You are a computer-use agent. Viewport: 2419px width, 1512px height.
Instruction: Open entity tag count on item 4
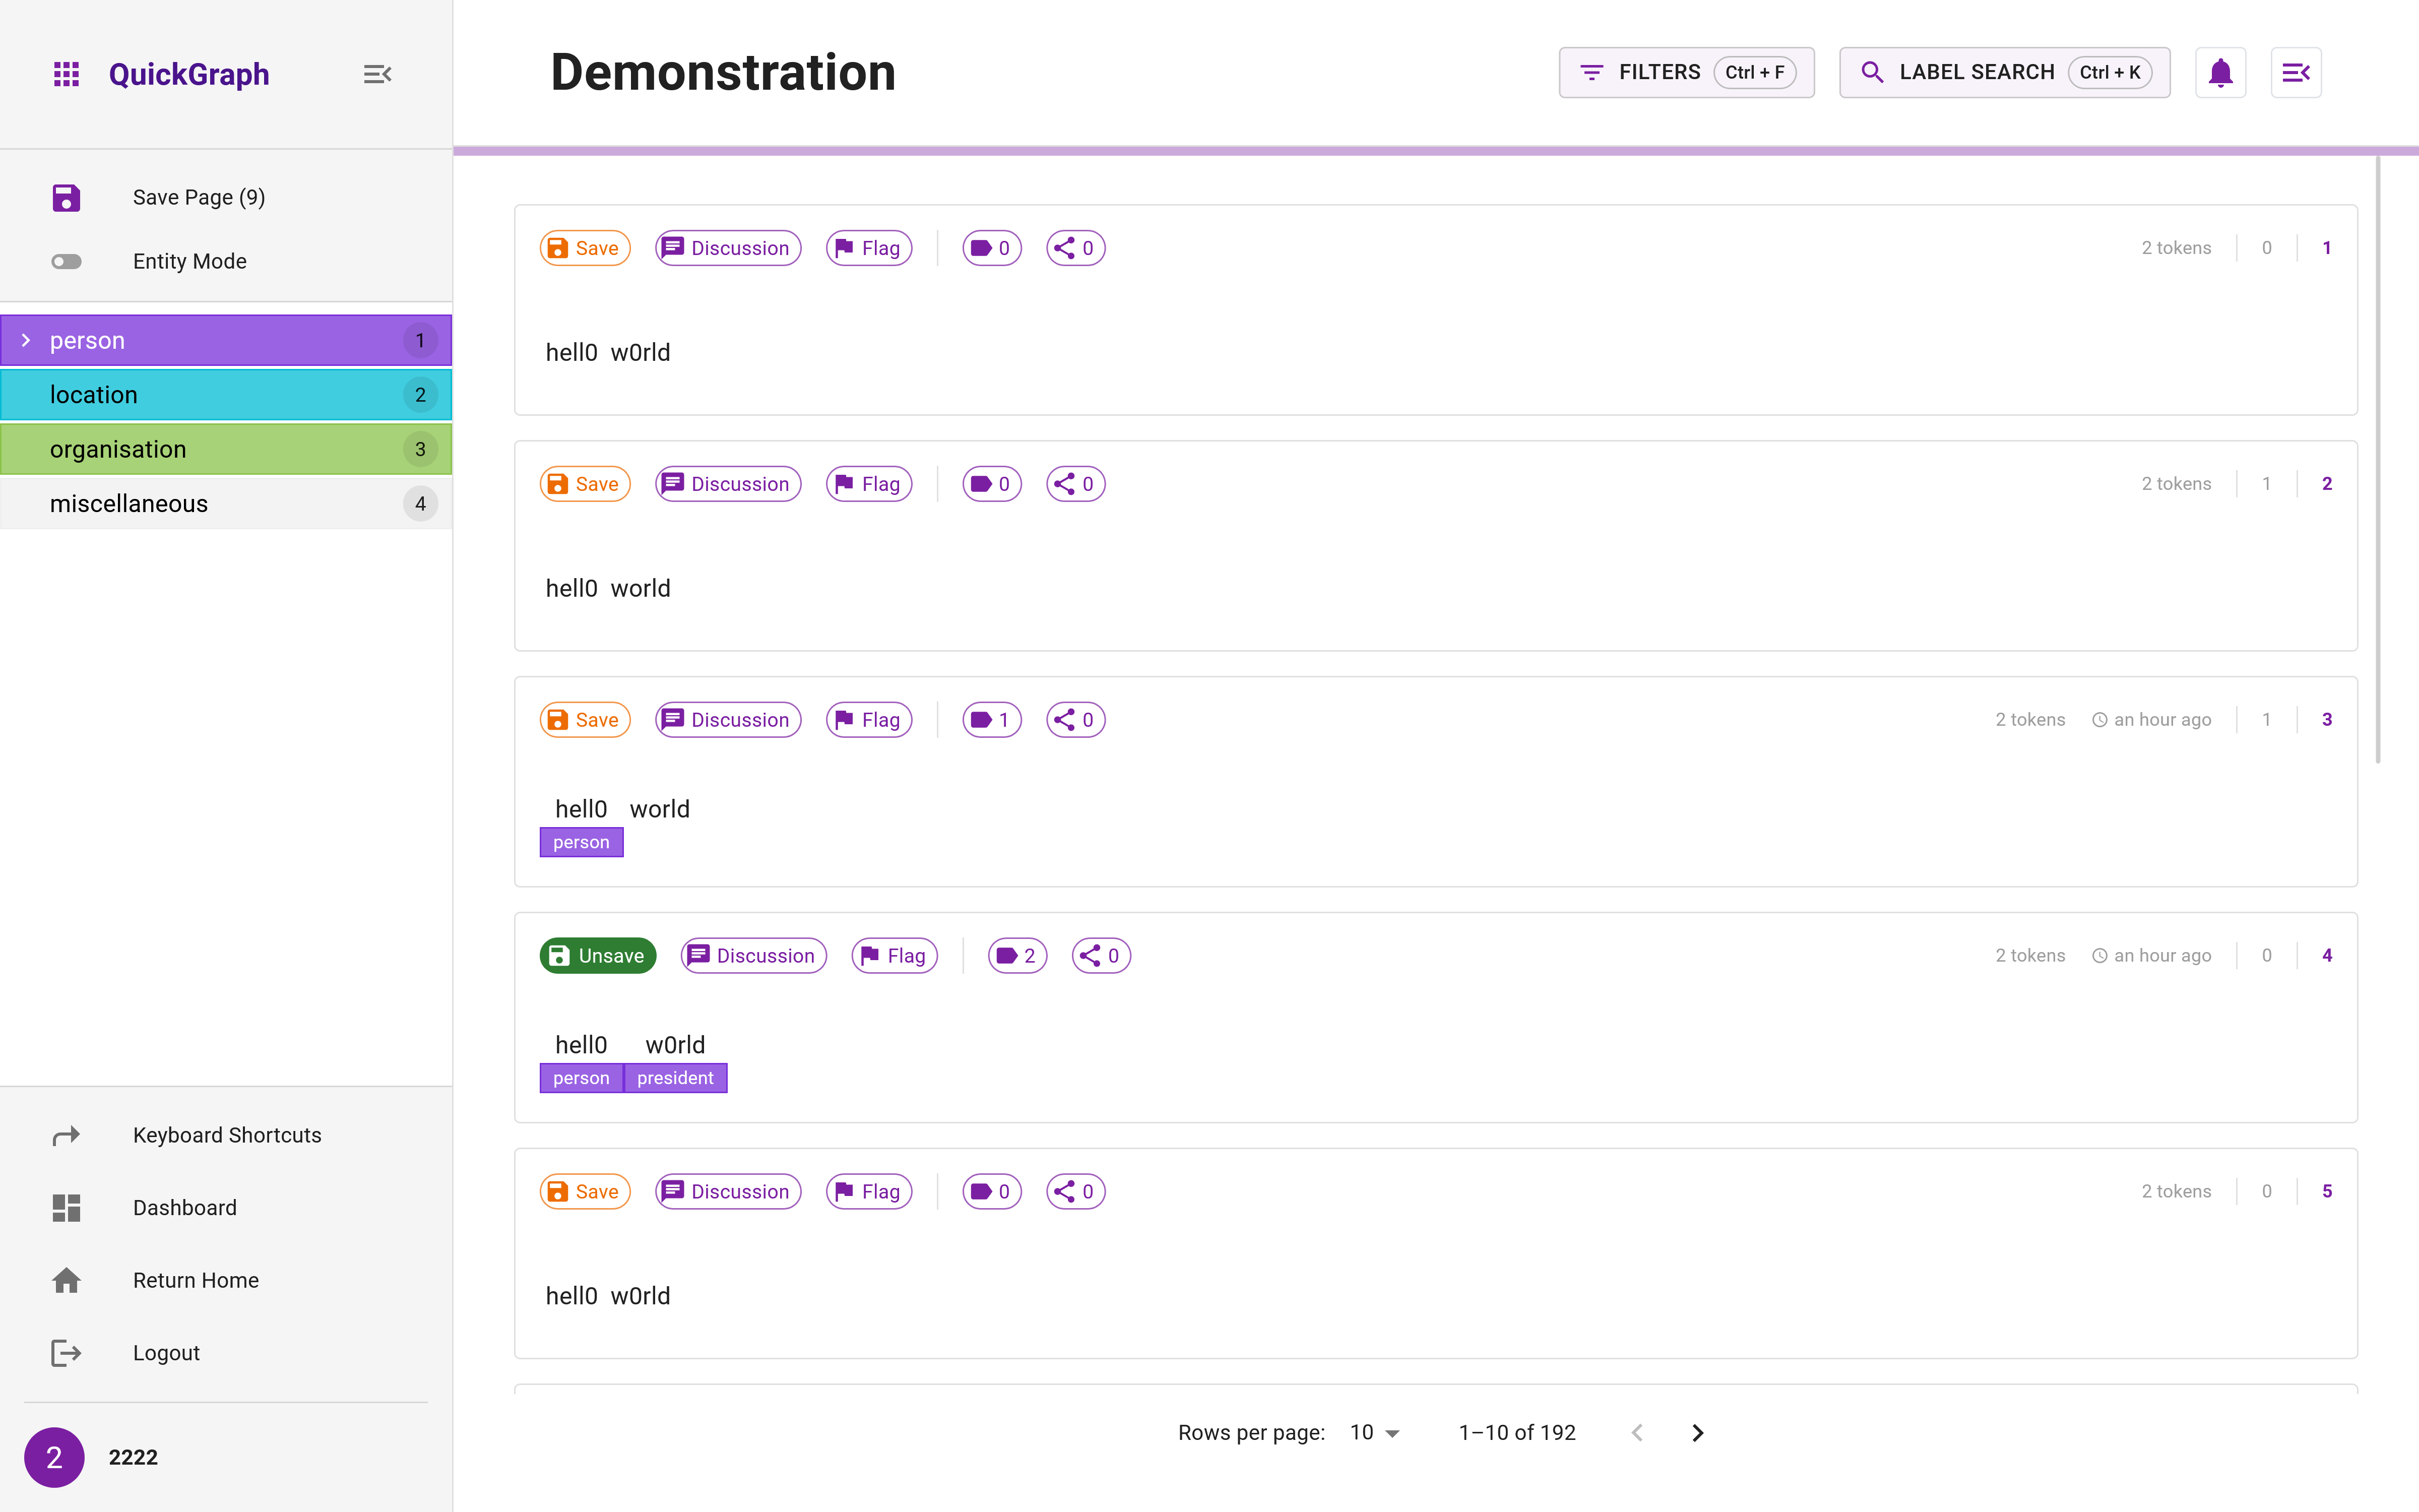(x=1016, y=956)
